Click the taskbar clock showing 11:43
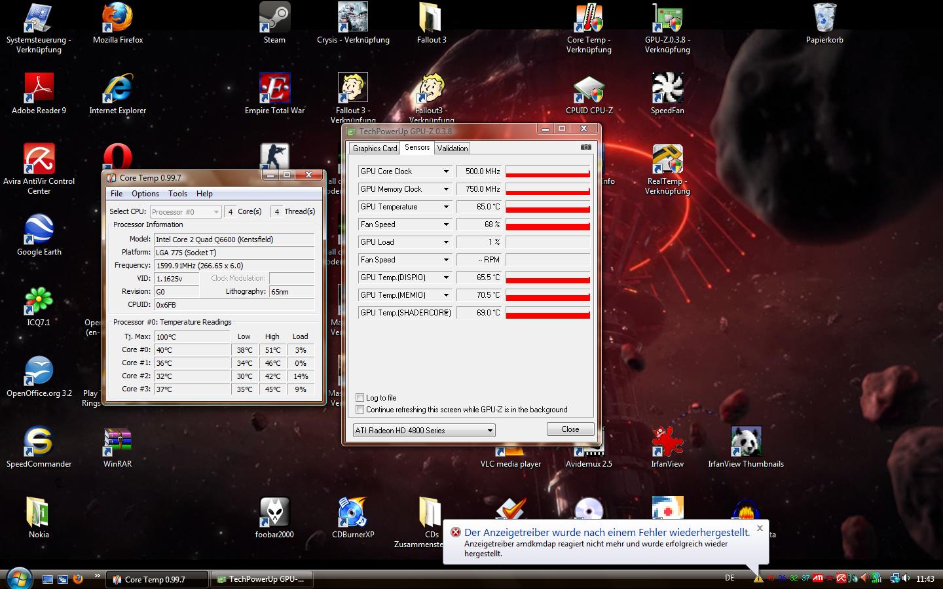Image resolution: width=943 pixels, height=589 pixels. coord(925,579)
